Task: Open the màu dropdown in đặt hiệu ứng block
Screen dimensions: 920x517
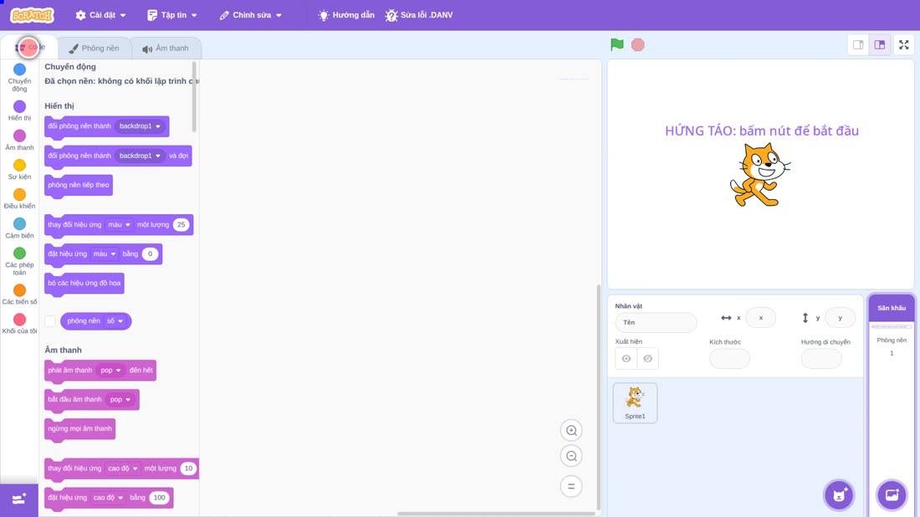Action: coord(105,254)
